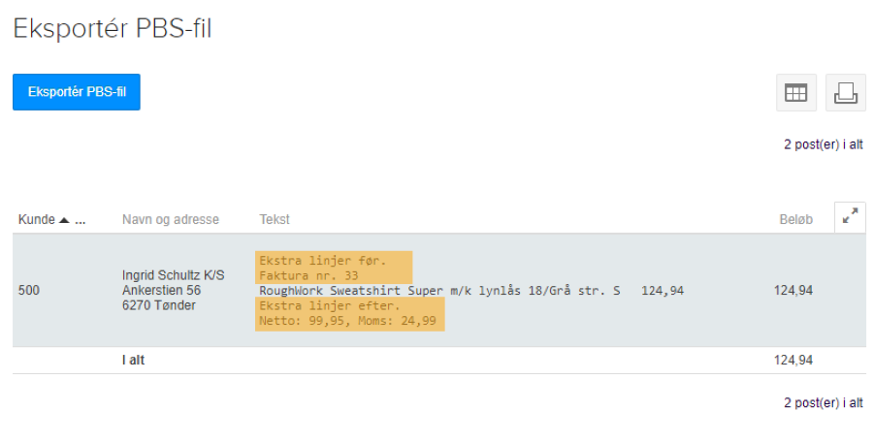
Task: Click the name Ingrid Schultz K/S
Action: [x=173, y=274]
